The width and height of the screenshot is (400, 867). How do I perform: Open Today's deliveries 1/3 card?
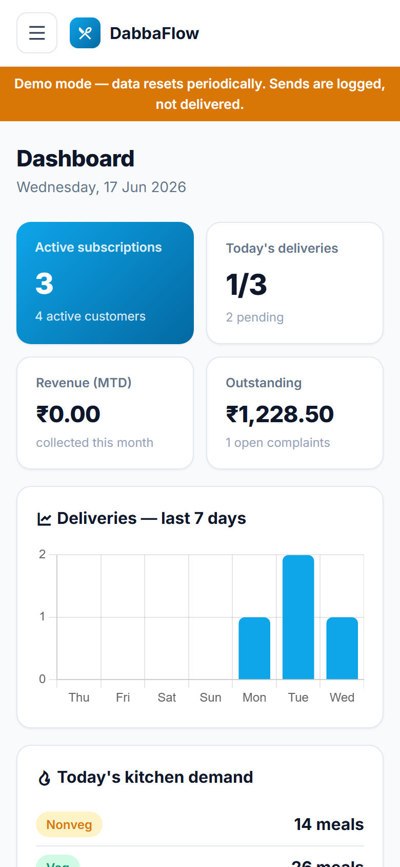295,283
